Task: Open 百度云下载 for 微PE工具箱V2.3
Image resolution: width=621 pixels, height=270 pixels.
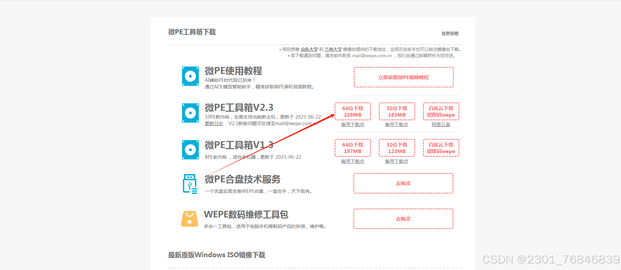Action: [x=441, y=111]
